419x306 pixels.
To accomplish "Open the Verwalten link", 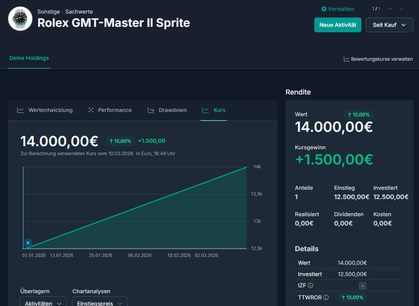I will click(x=338, y=9).
